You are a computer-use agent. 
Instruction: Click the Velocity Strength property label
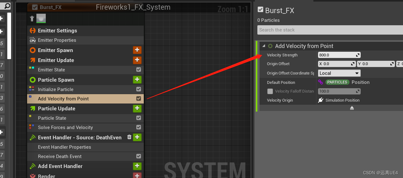click(x=282, y=55)
